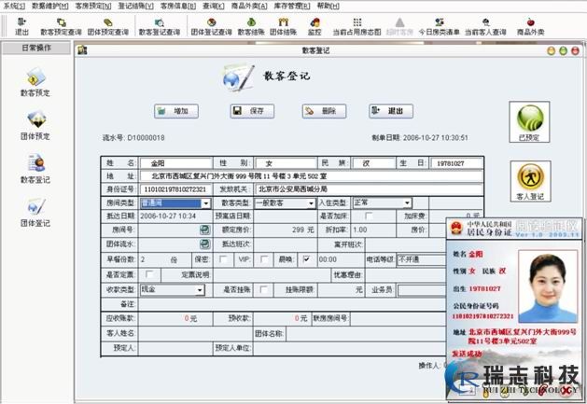Image resolution: width=587 pixels, height=404 pixels.
Task: Open the 数据维护 menu
Action: (x=50, y=6)
